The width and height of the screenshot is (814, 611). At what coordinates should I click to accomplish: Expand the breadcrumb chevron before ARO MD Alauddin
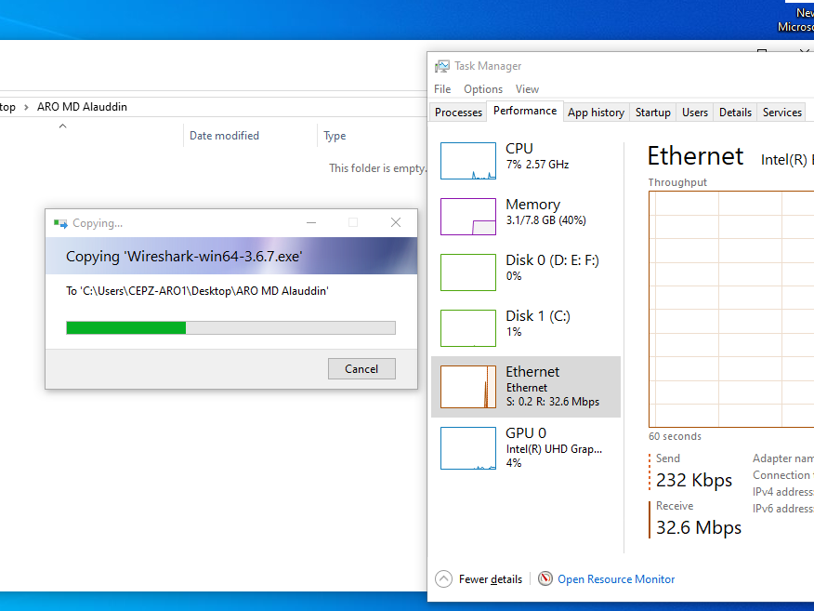(x=26, y=107)
